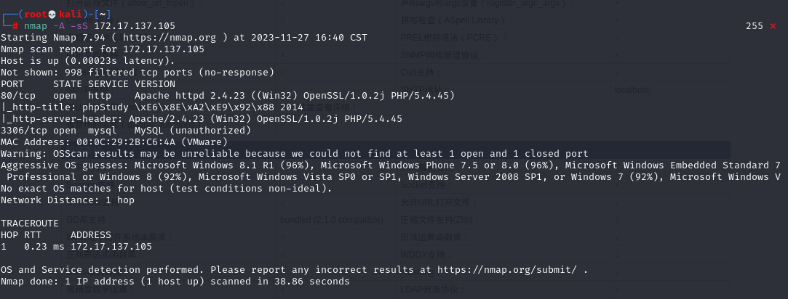Click the target IP after the -sS flag

(135, 26)
